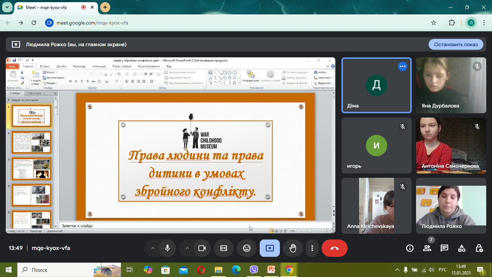Click the zoom in plus button in the PowerPoint status bar
Viewport: 492px width, 277px height.
tap(327, 231)
